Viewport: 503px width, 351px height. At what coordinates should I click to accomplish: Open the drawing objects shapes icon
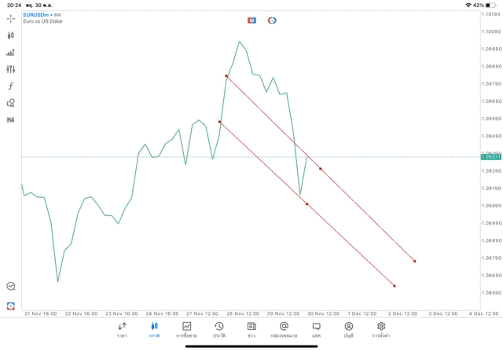coord(10,103)
